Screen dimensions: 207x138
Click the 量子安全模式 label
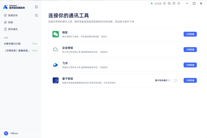pos(161,80)
